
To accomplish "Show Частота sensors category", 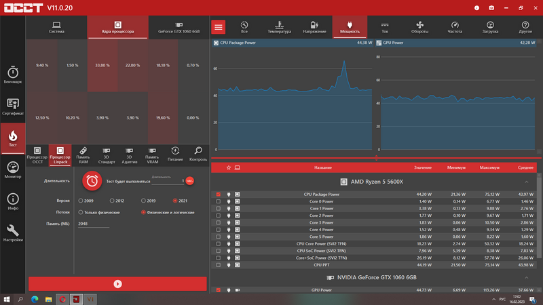I will [455, 27].
